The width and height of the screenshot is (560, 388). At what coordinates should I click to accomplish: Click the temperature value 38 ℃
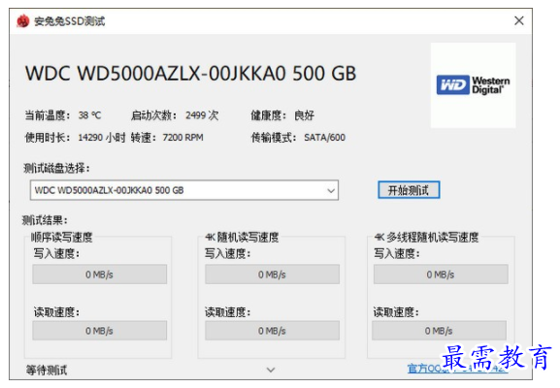[x=90, y=115]
